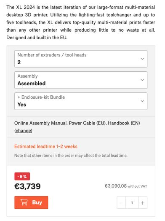Click the note about total leadtime
Screen dimensions: 165x221
coord(71,156)
